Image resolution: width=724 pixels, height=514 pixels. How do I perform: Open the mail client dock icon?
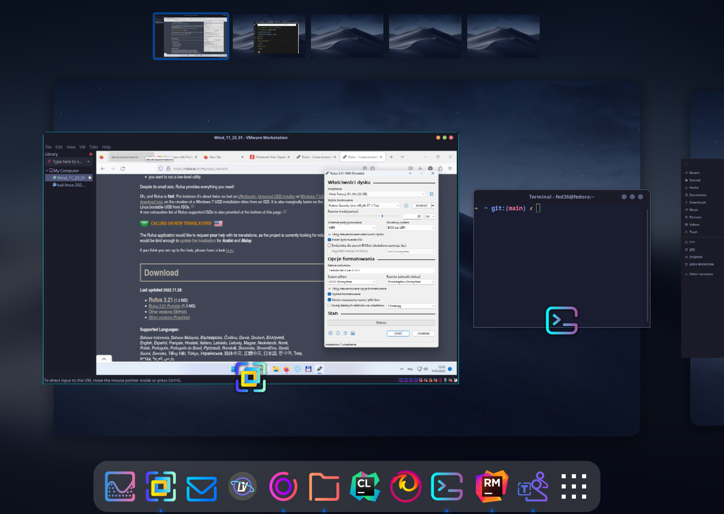[202, 488]
